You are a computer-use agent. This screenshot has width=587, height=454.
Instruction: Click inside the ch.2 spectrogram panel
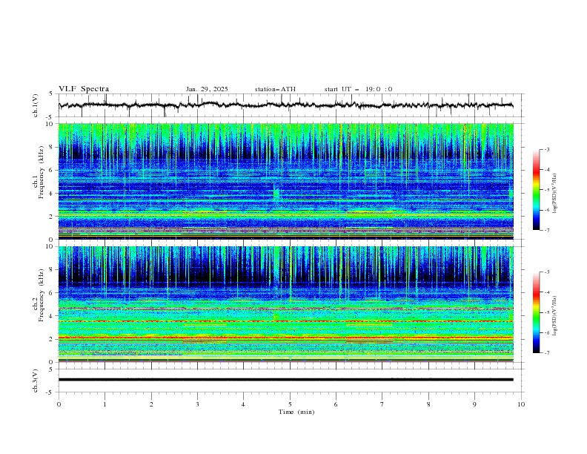coord(285,304)
